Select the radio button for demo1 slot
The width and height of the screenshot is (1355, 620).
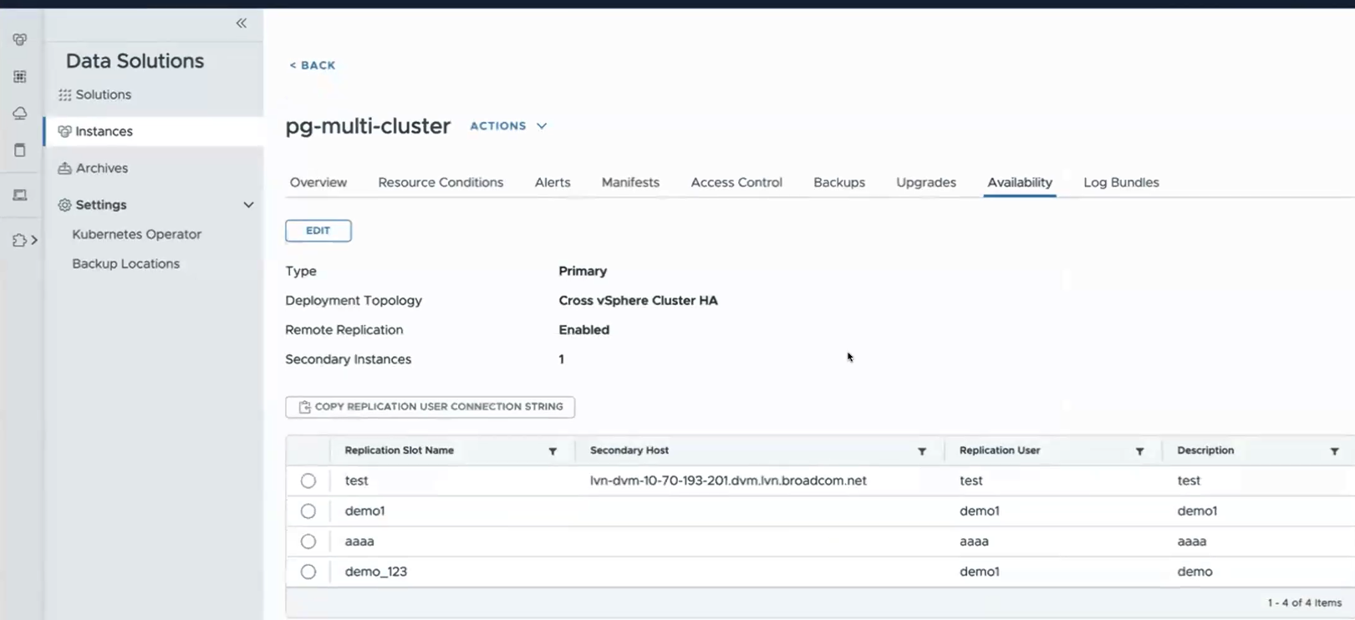[308, 511]
